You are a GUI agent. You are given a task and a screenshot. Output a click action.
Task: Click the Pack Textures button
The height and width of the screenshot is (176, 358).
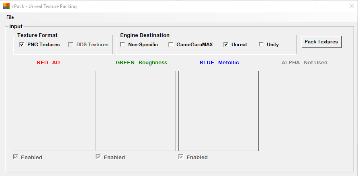click(321, 42)
